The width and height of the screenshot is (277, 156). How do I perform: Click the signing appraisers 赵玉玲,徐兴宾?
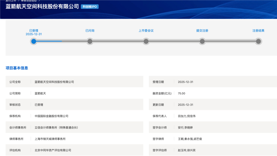click(187, 150)
